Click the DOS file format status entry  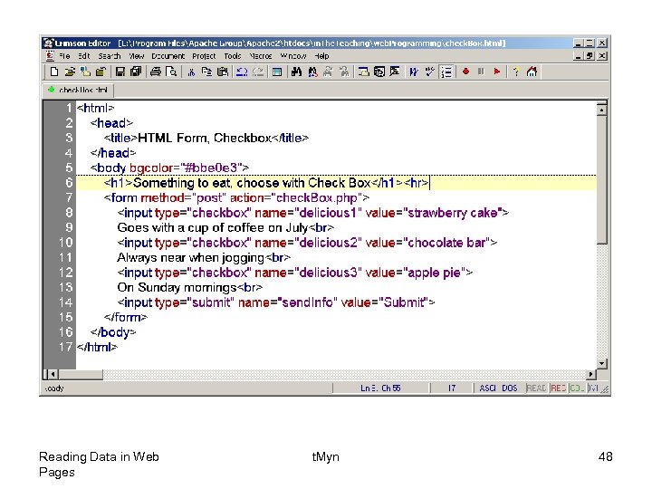coord(509,388)
